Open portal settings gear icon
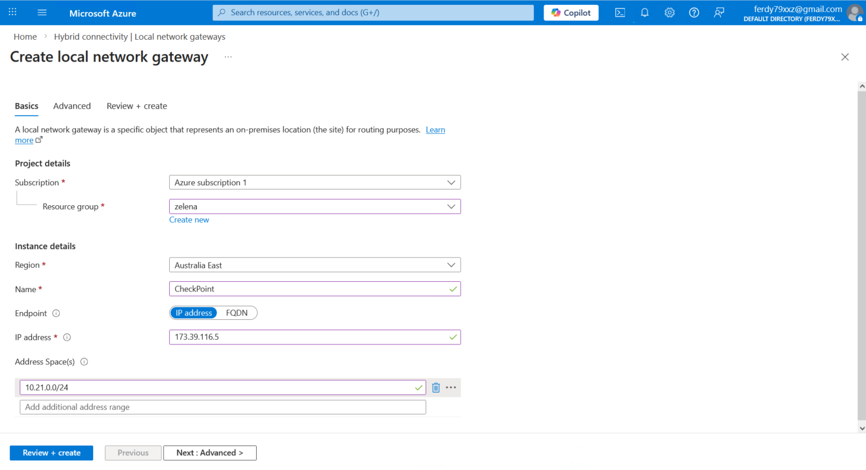 click(x=669, y=13)
